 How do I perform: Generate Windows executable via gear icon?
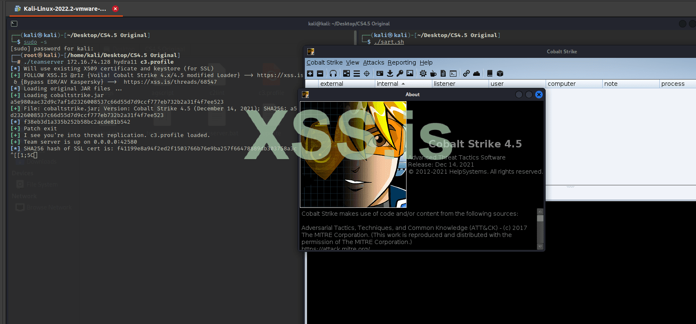[x=423, y=74]
